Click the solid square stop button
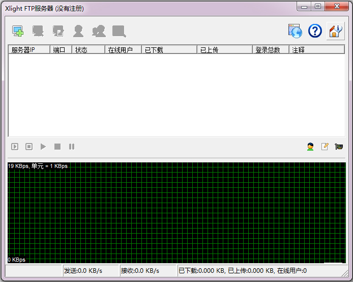The width and height of the screenshot is (353, 282). (x=57, y=147)
